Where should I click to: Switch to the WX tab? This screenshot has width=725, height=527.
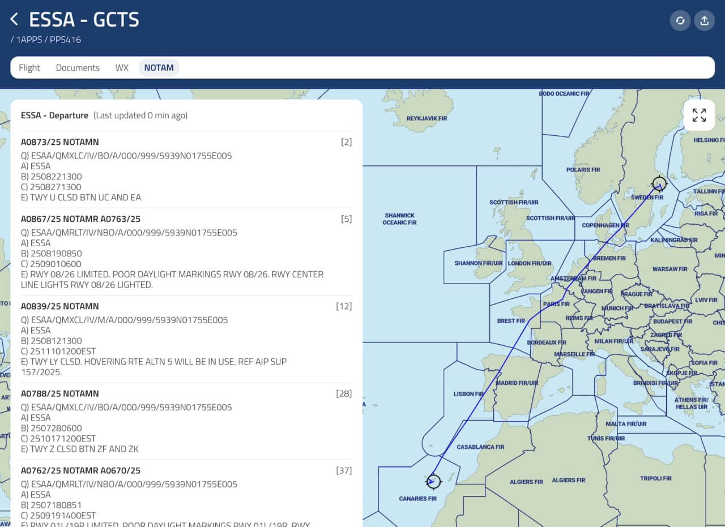point(121,67)
